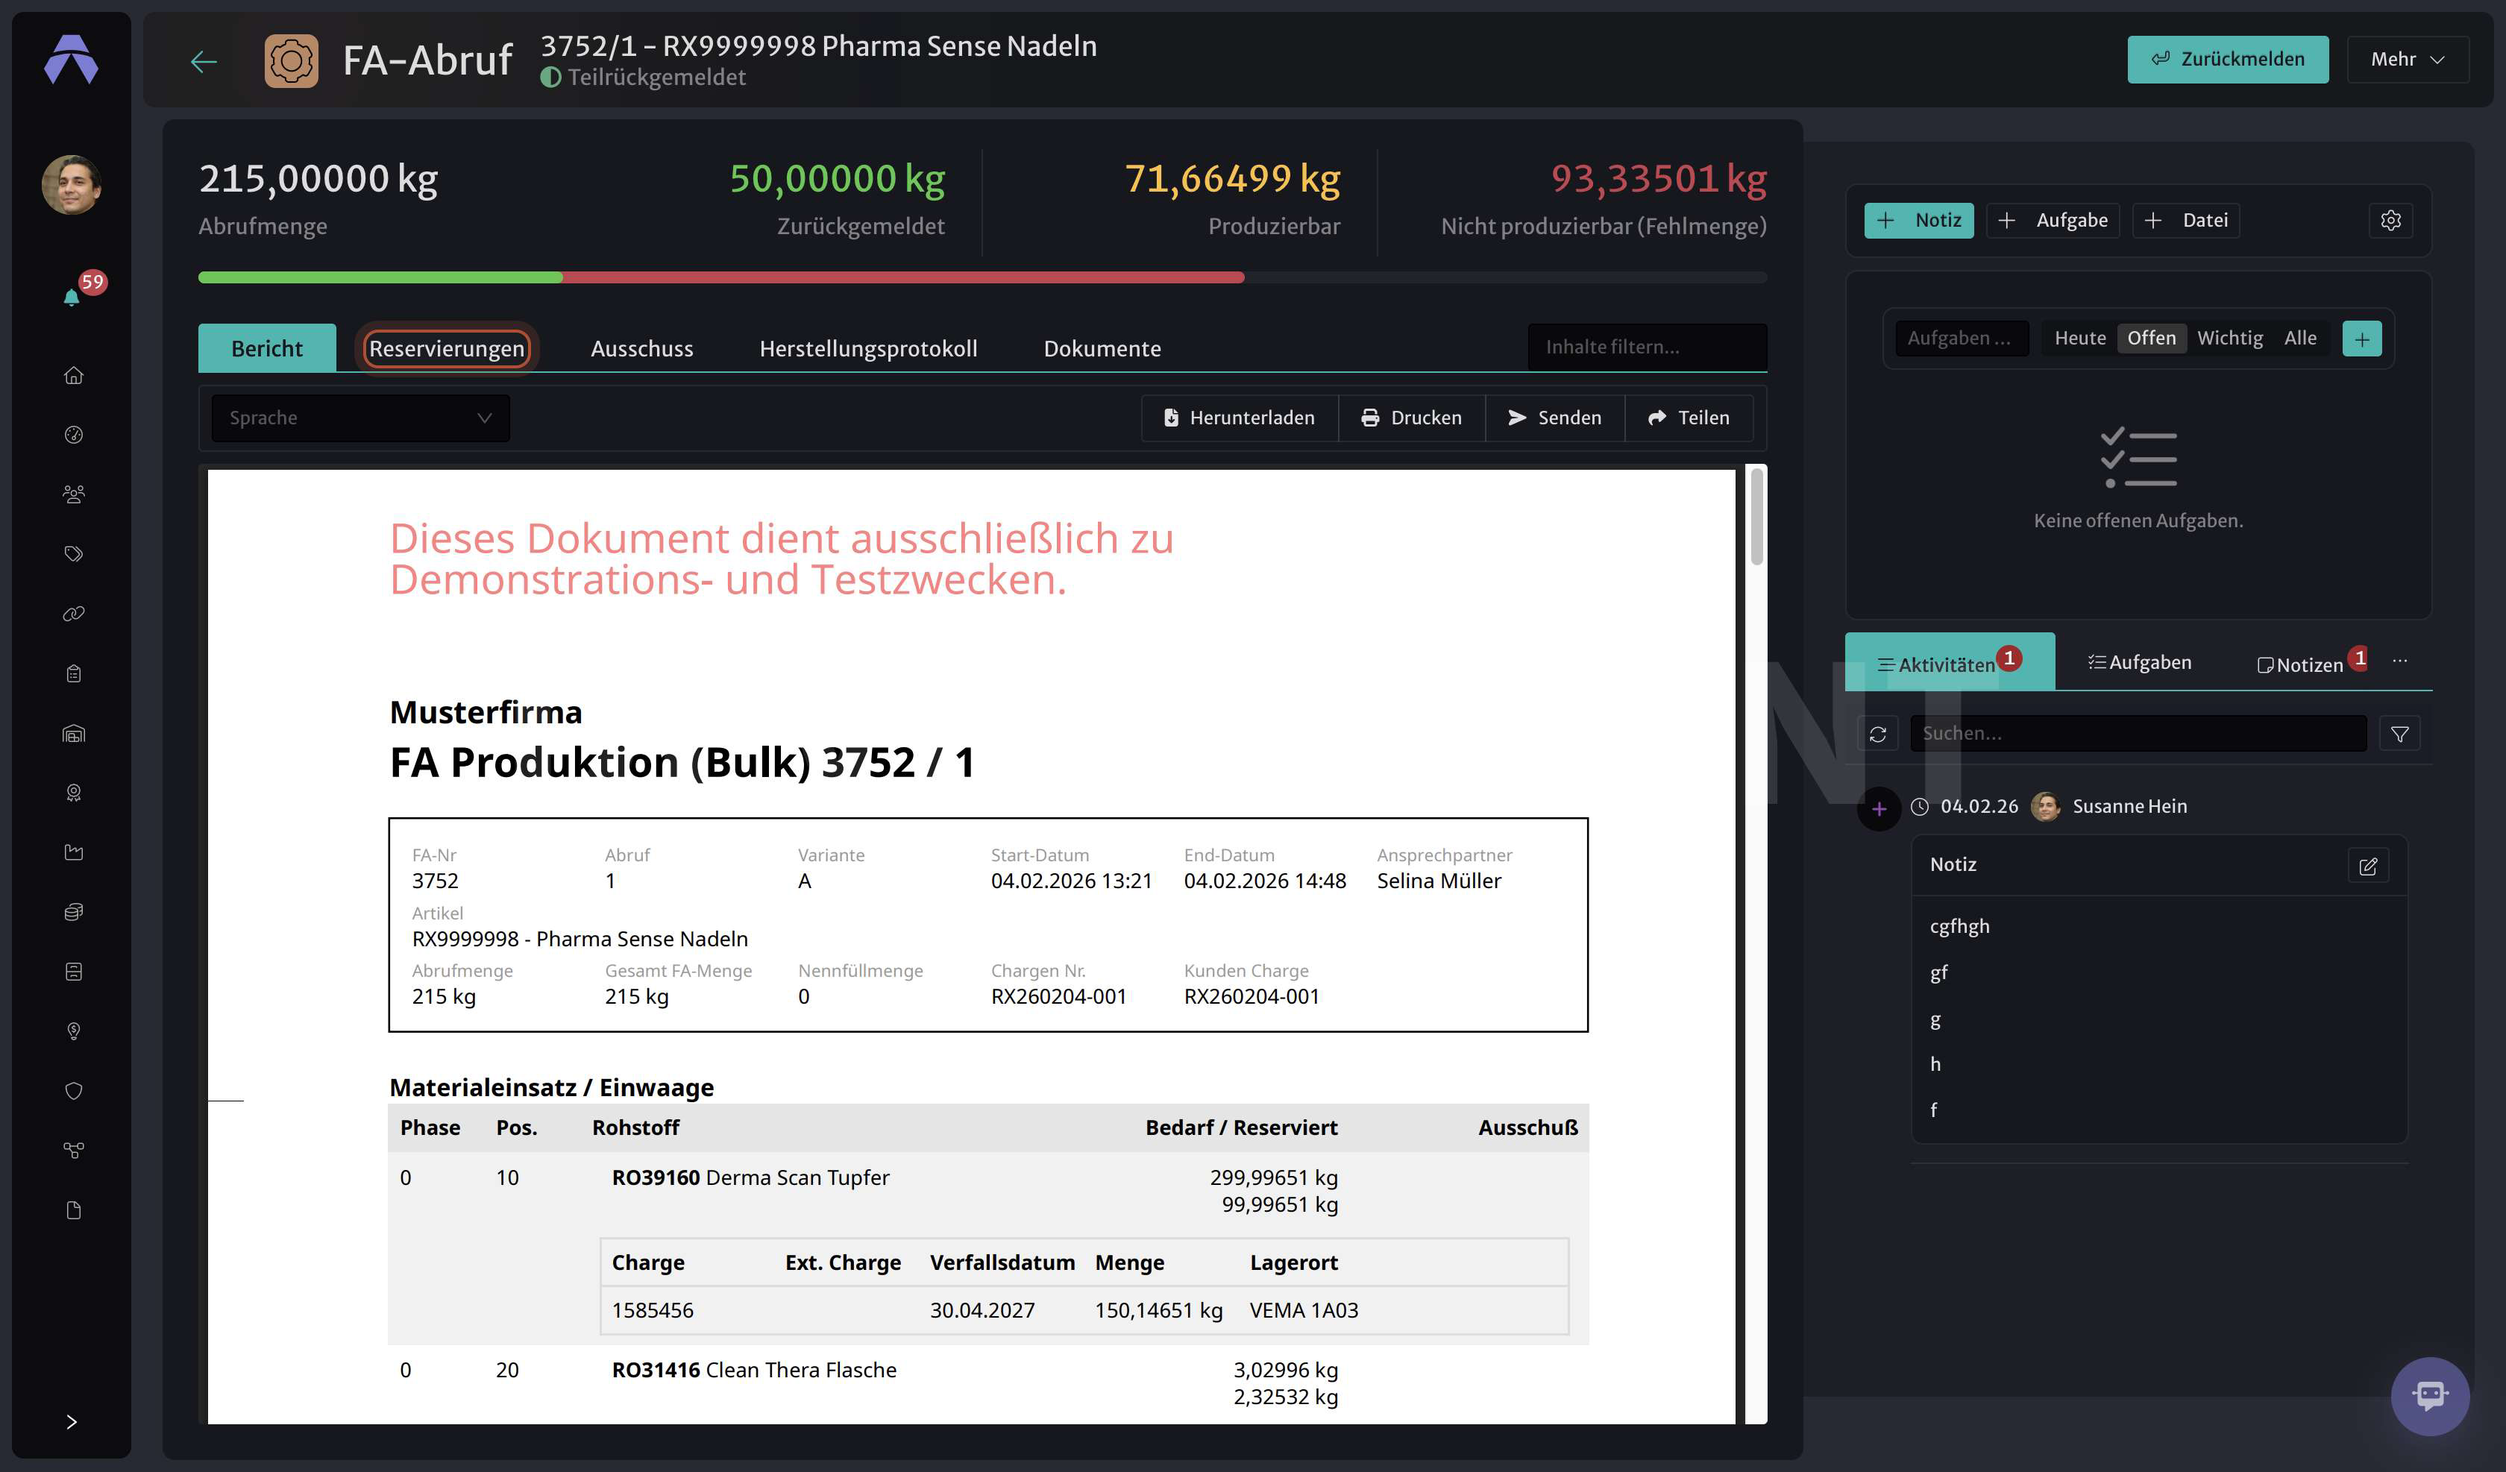The image size is (2506, 1472).
Task: Open the Sprache dropdown
Action: click(x=360, y=418)
